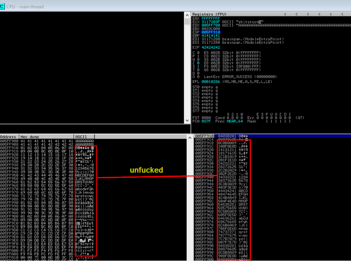Select stack entry 005FF990 with value 84838281
Screen dimensions: 351x261
(x=222, y=246)
